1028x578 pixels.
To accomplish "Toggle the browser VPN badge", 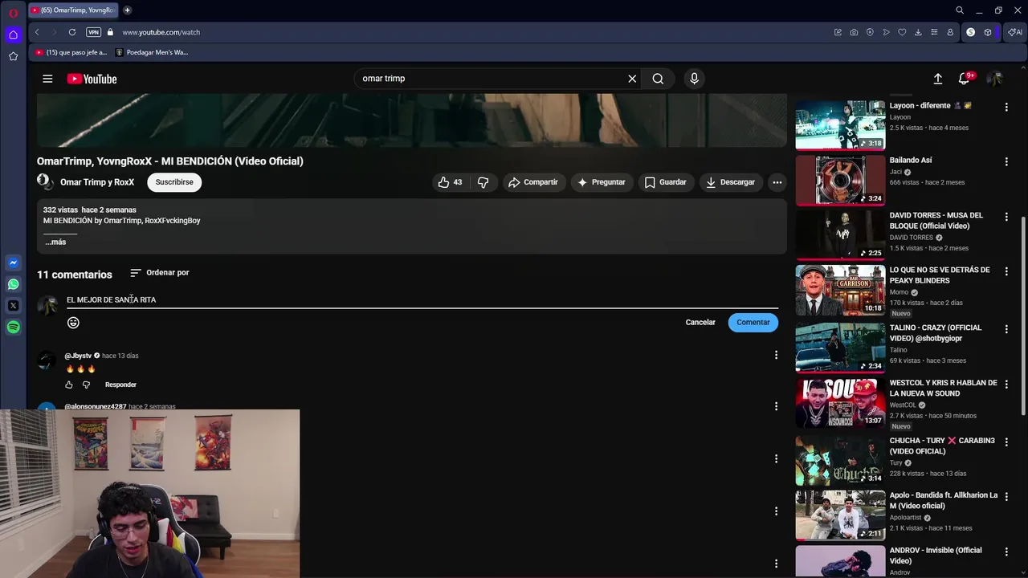I will coord(93,32).
